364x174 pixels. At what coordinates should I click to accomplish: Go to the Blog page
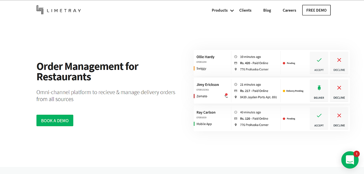coord(267,10)
